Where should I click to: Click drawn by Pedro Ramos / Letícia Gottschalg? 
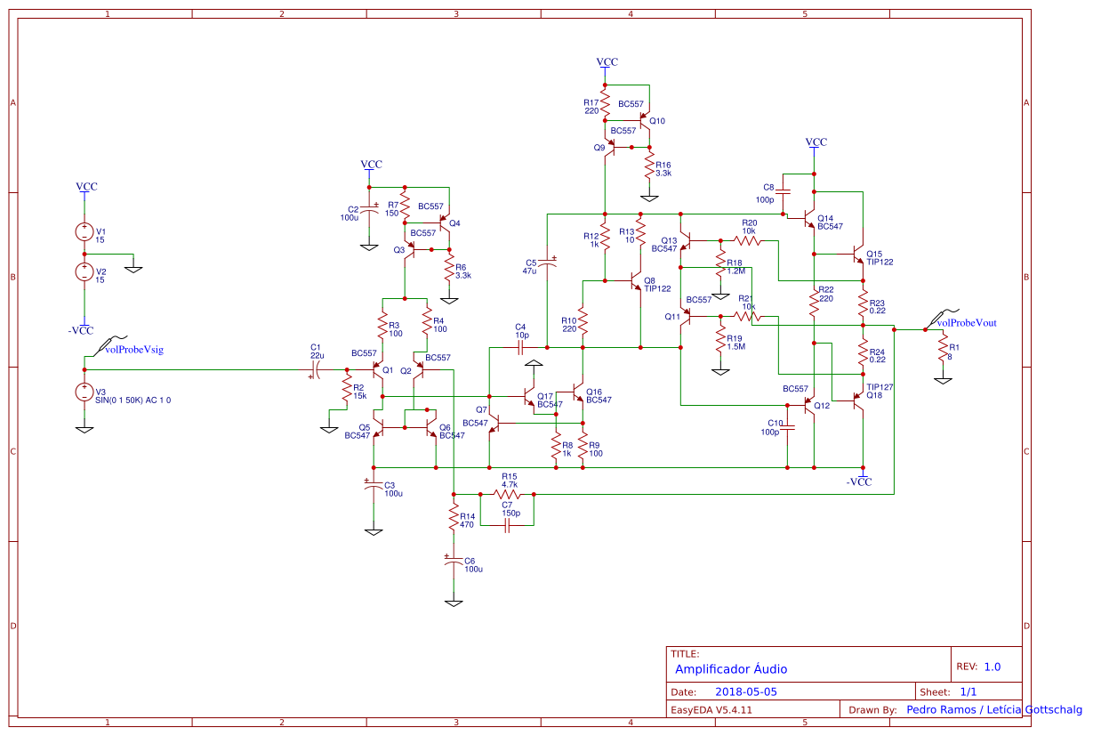click(964, 709)
